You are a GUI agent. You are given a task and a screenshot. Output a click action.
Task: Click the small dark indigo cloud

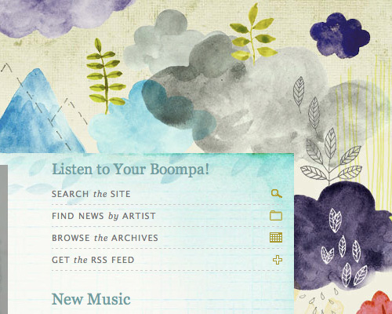(339, 35)
